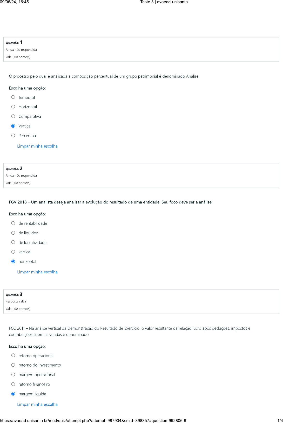Select 'retorno operacional' option
Image resolution: width=283 pixels, height=423 pixels.
[13, 355]
